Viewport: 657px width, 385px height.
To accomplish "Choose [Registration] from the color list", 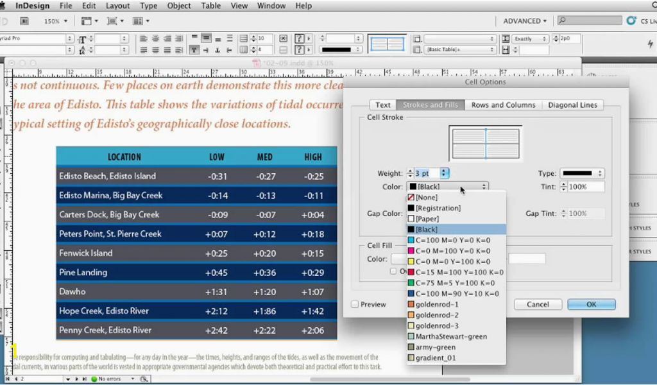I will point(456,208).
